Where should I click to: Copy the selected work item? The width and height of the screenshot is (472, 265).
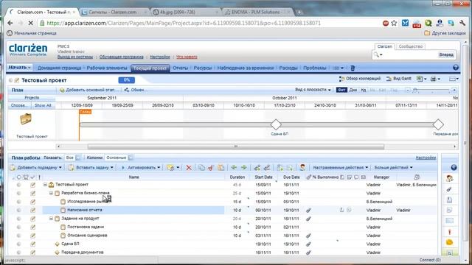click(201, 168)
